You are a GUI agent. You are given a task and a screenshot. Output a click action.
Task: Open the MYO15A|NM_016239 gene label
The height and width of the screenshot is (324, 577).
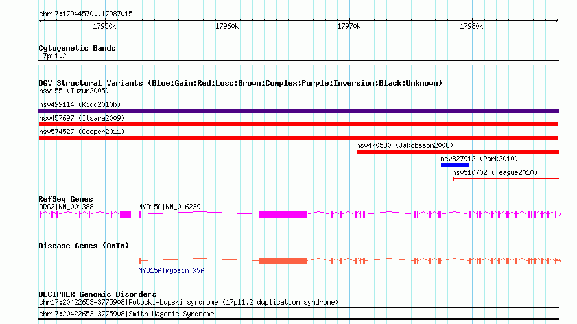[x=169, y=207]
